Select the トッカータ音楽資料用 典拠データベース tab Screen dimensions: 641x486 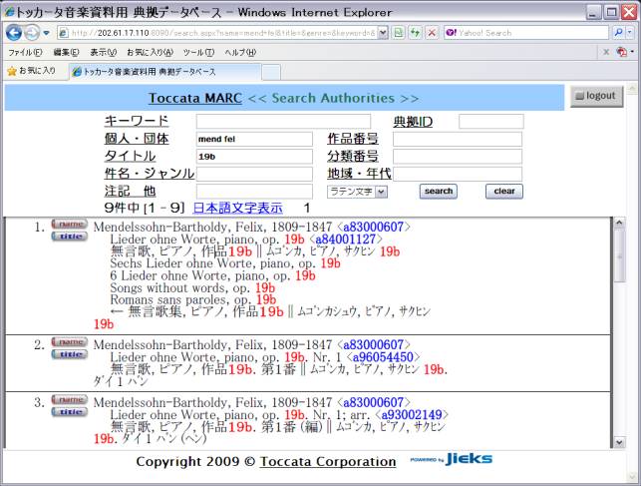(x=164, y=72)
